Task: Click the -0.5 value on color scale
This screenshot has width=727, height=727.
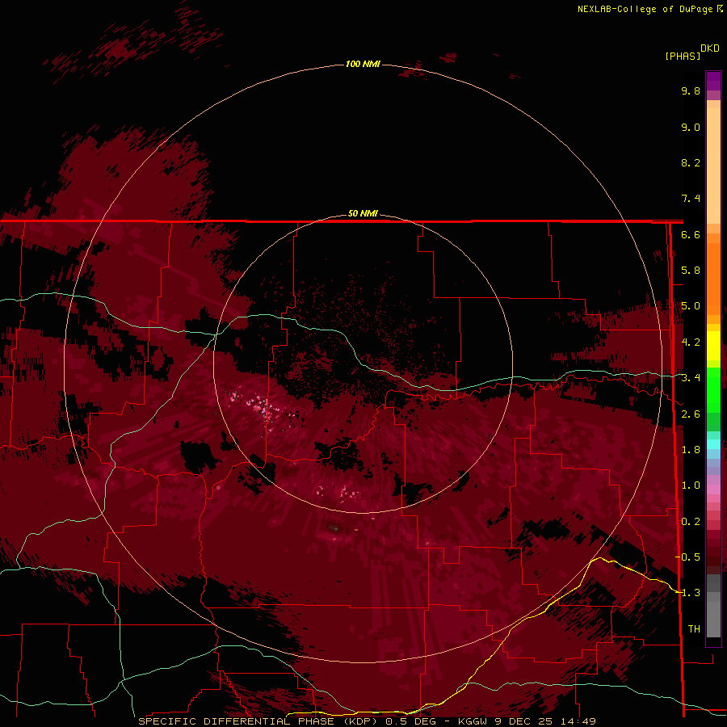Action: [x=687, y=557]
